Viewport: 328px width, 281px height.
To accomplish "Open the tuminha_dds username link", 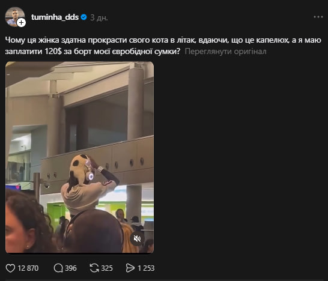I will point(55,17).
